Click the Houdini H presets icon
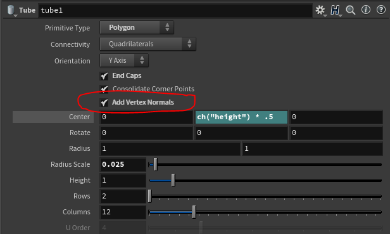Screen dimensions: 390x234 [336, 11]
